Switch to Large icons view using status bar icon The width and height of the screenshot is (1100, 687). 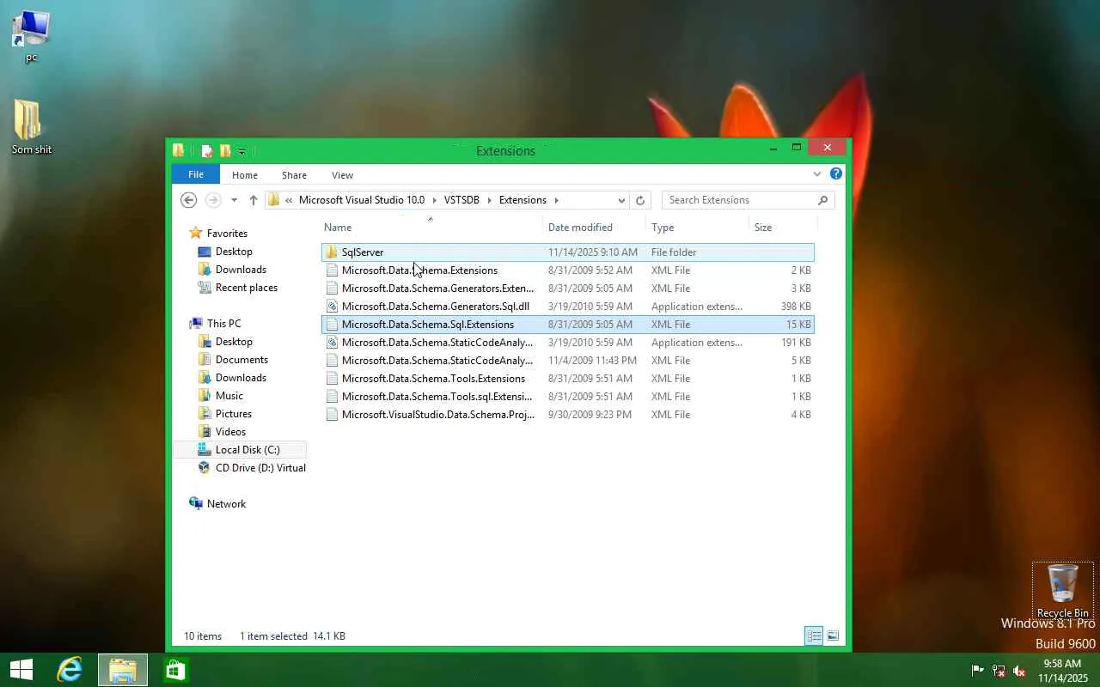tap(833, 636)
